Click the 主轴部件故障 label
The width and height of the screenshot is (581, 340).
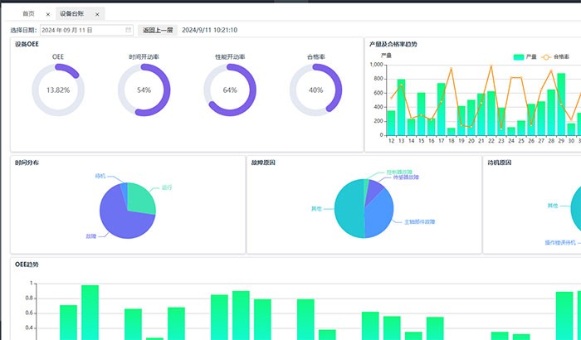[419, 222]
